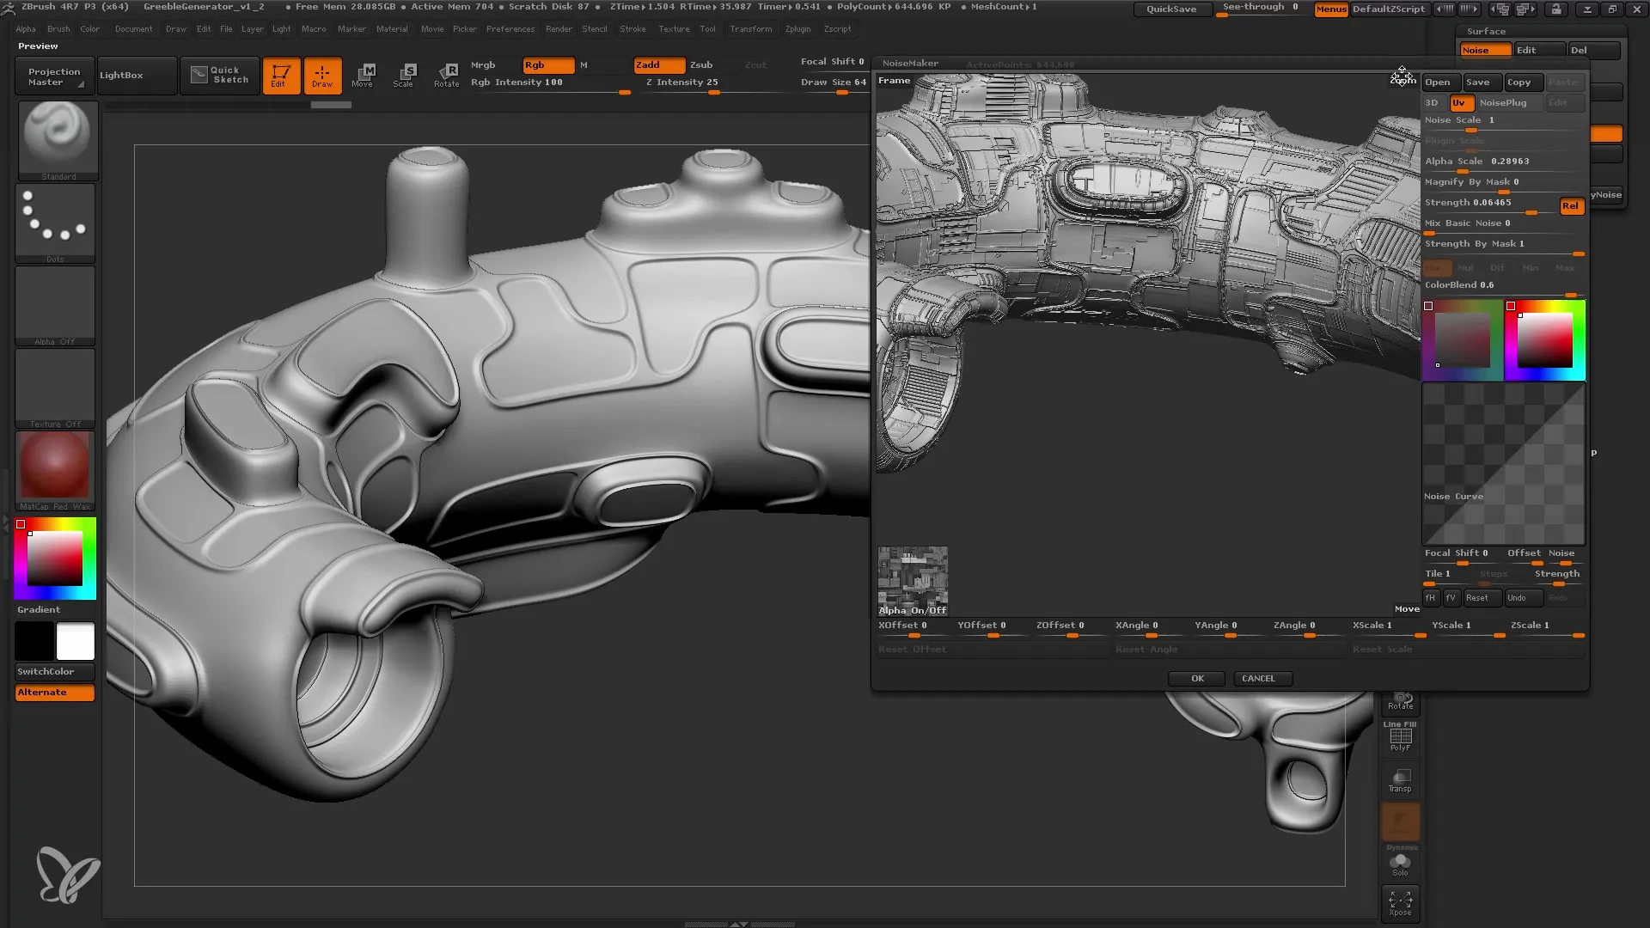Select the Scale tool in toolbar
The width and height of the screenshot is (1650, 928).
click(405, 74)
